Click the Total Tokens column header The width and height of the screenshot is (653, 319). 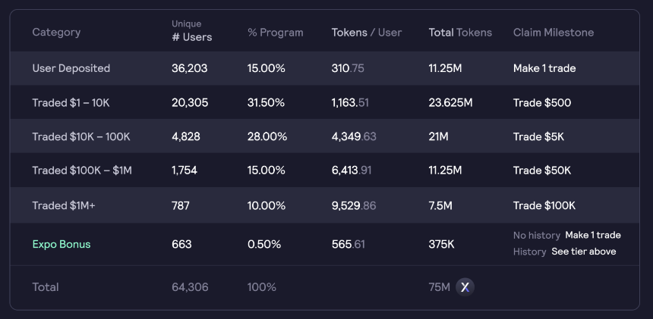[x=460, y=33]
